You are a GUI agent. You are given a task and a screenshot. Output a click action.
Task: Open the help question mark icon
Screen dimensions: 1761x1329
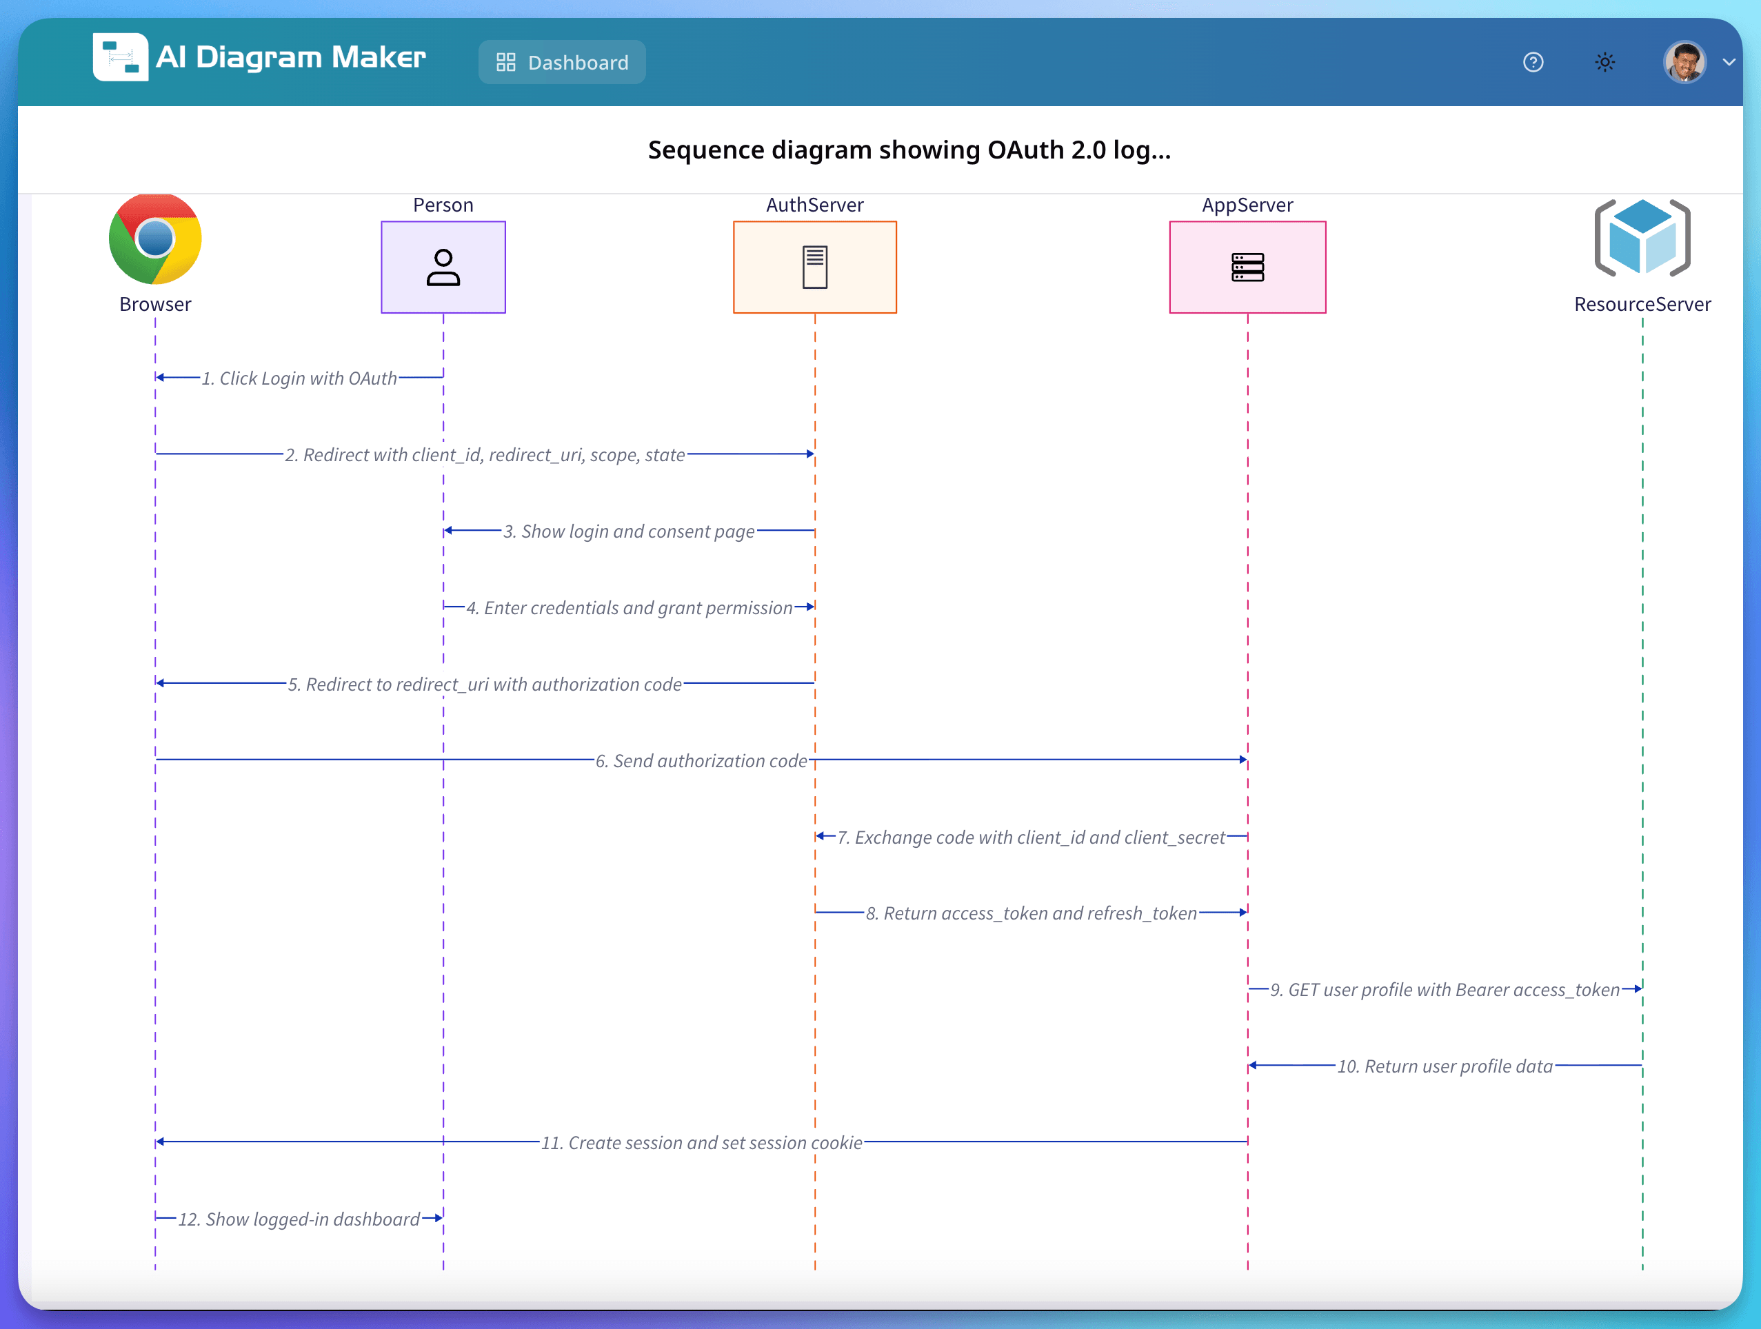coord(1533,61)
